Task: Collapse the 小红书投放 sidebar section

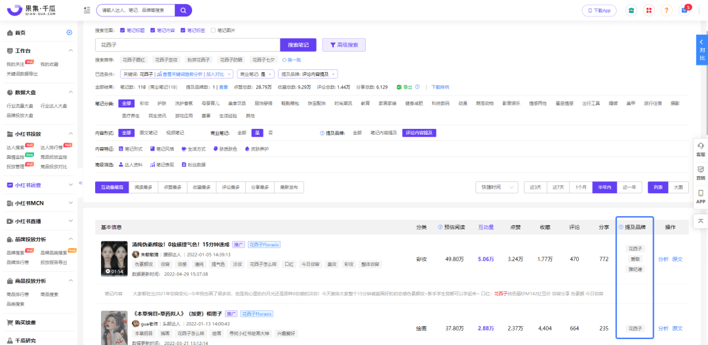Action: coord(70,134)
